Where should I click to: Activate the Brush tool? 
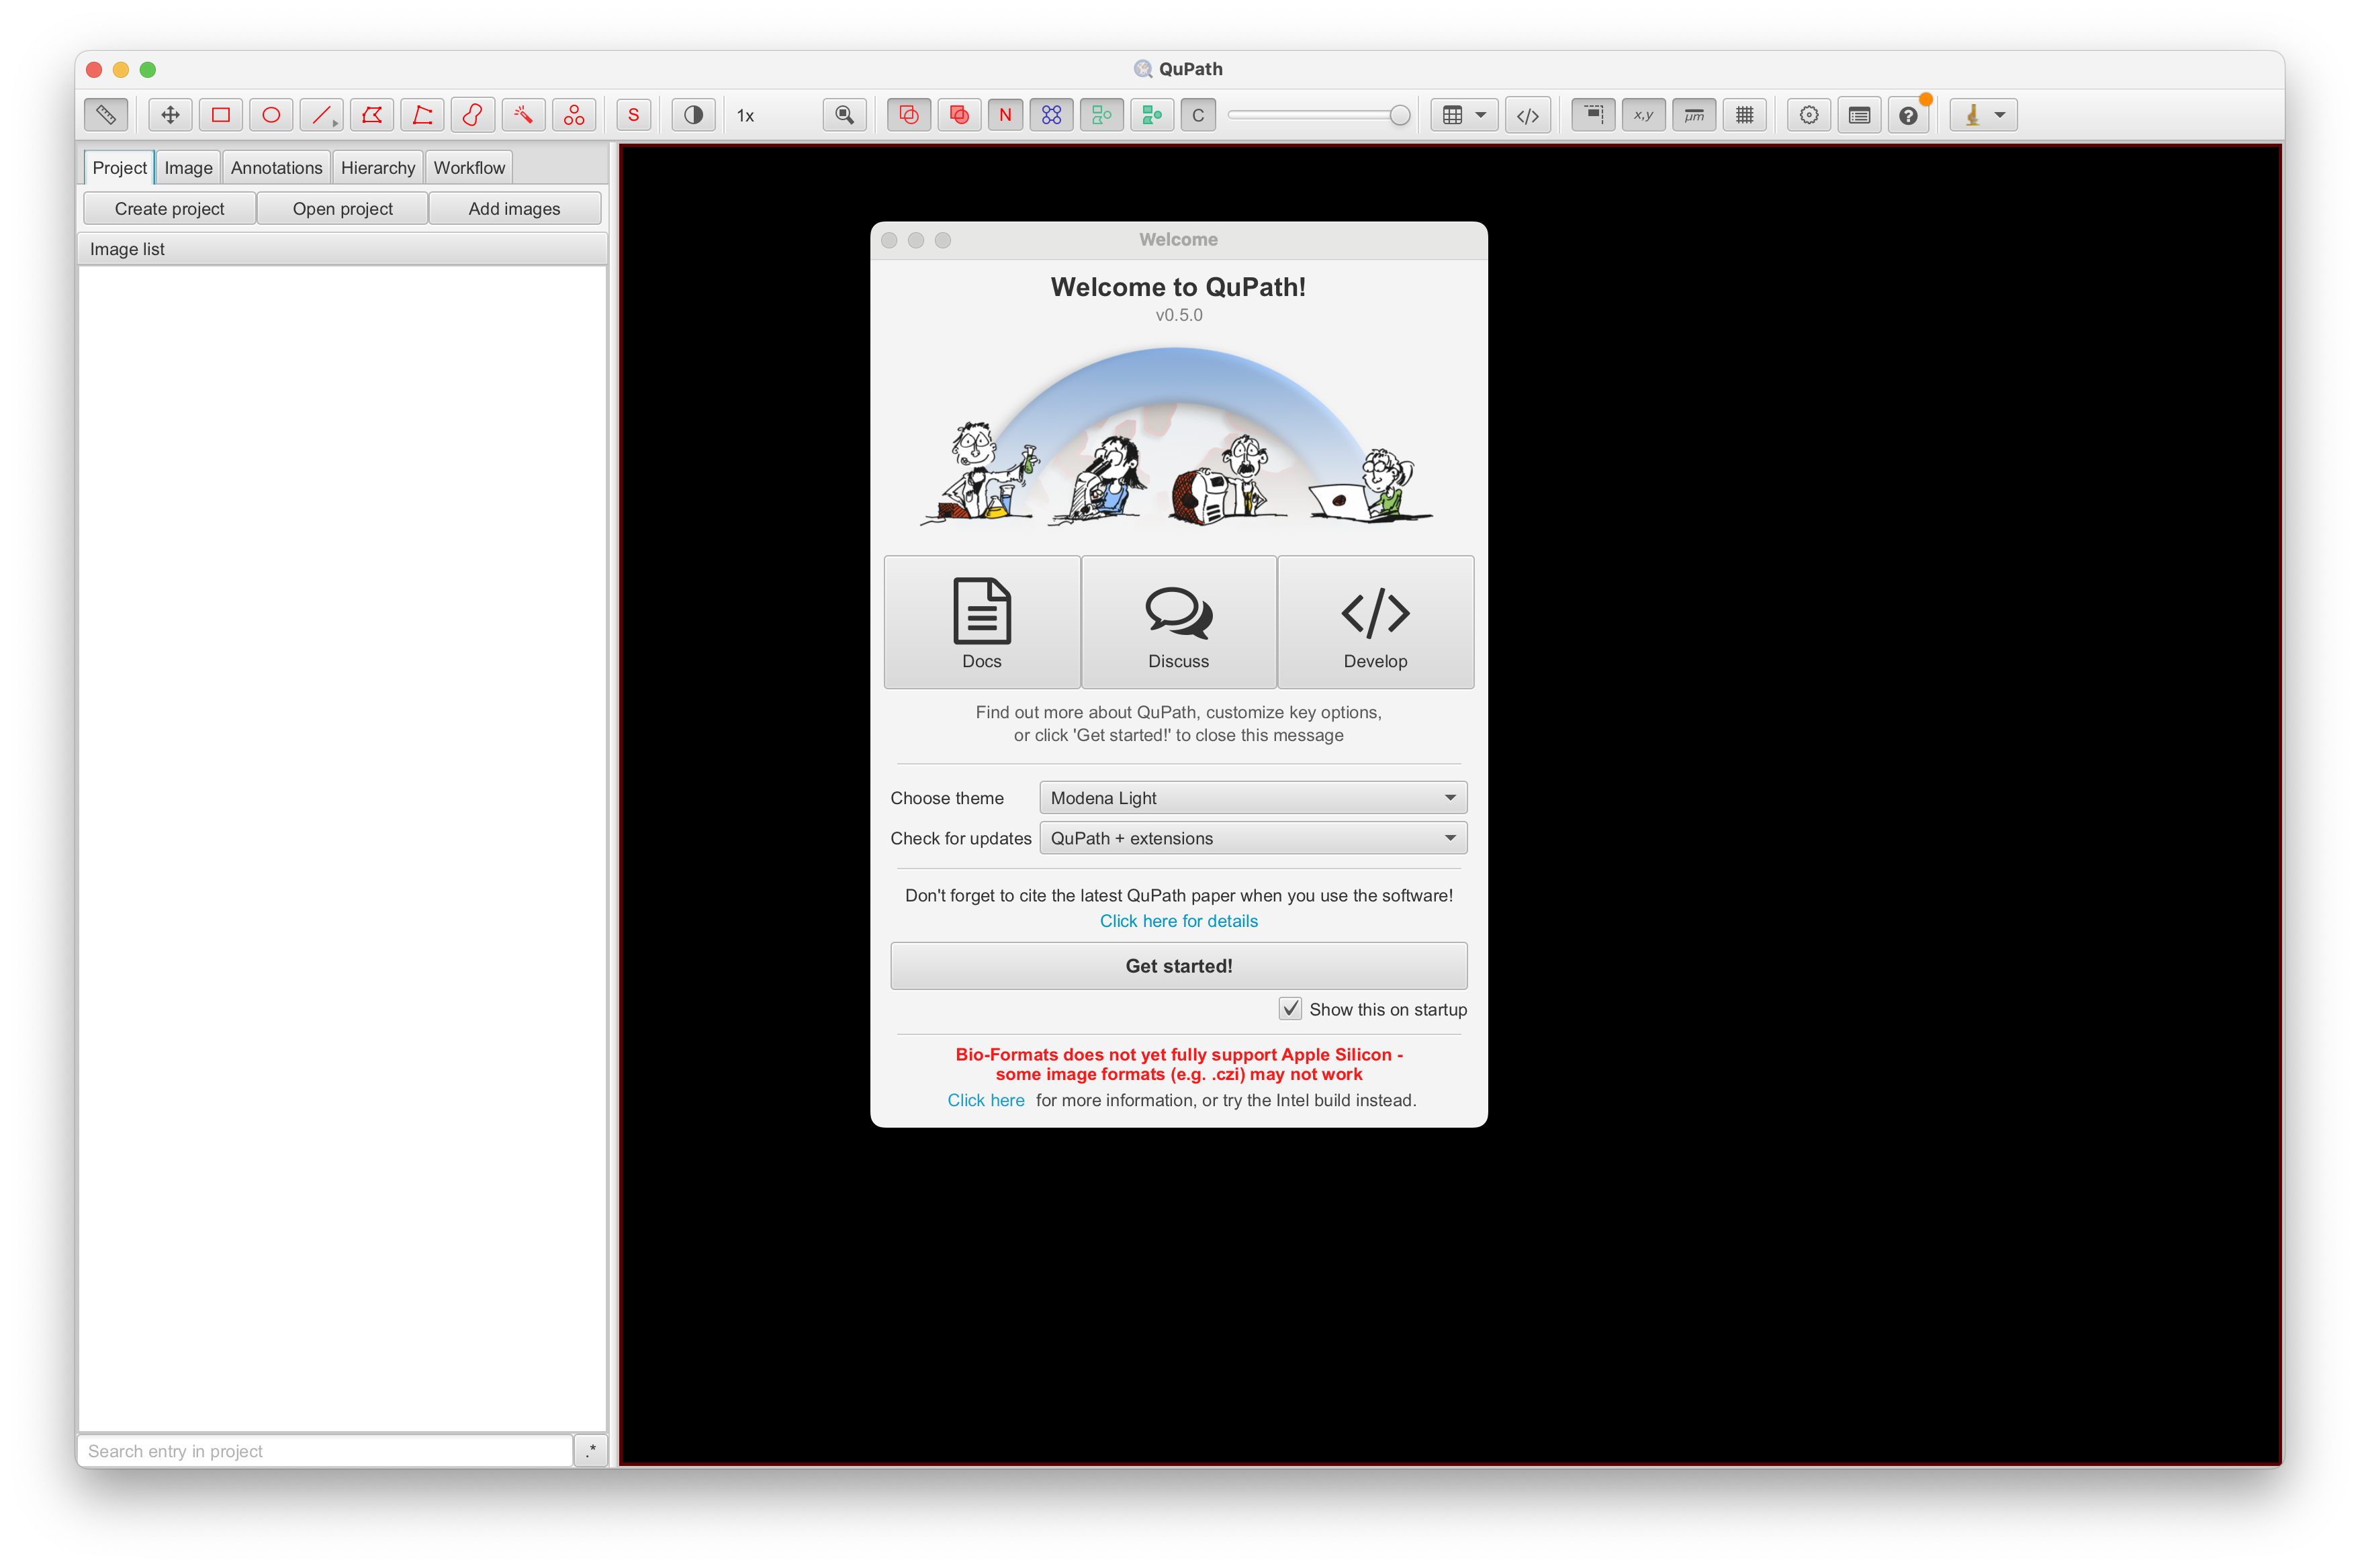[x=472, y=114]
